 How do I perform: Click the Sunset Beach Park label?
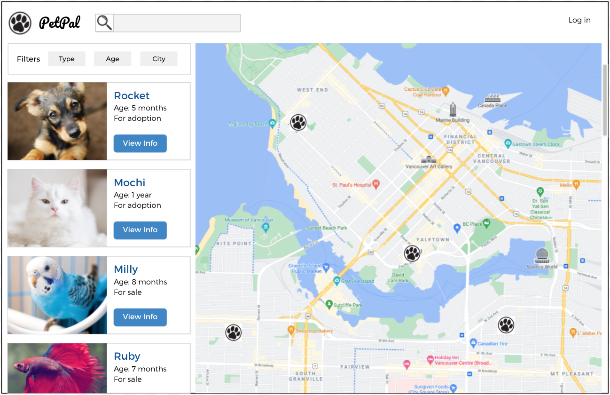click(327, 228)
